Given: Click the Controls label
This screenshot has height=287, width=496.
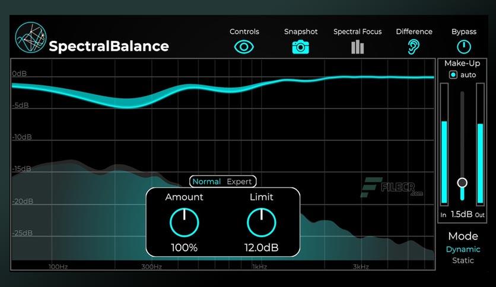Looking at the screenshot, I should pos(244,31).
